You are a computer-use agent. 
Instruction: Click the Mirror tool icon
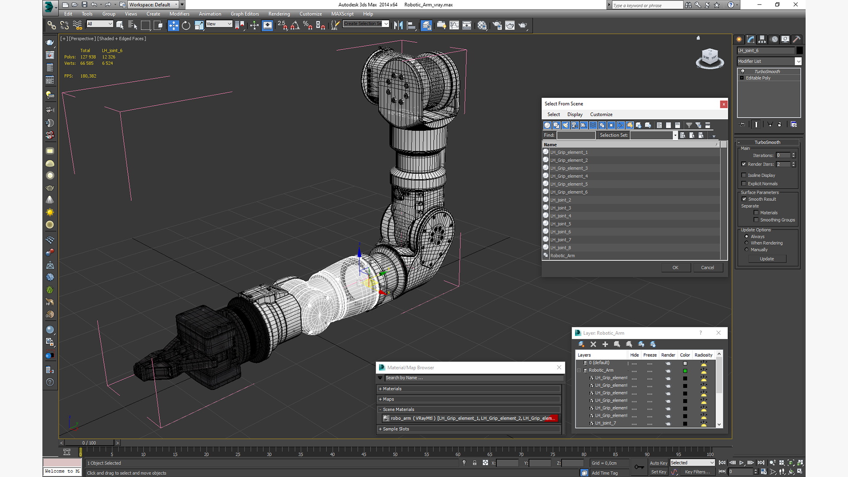(398, 26)
